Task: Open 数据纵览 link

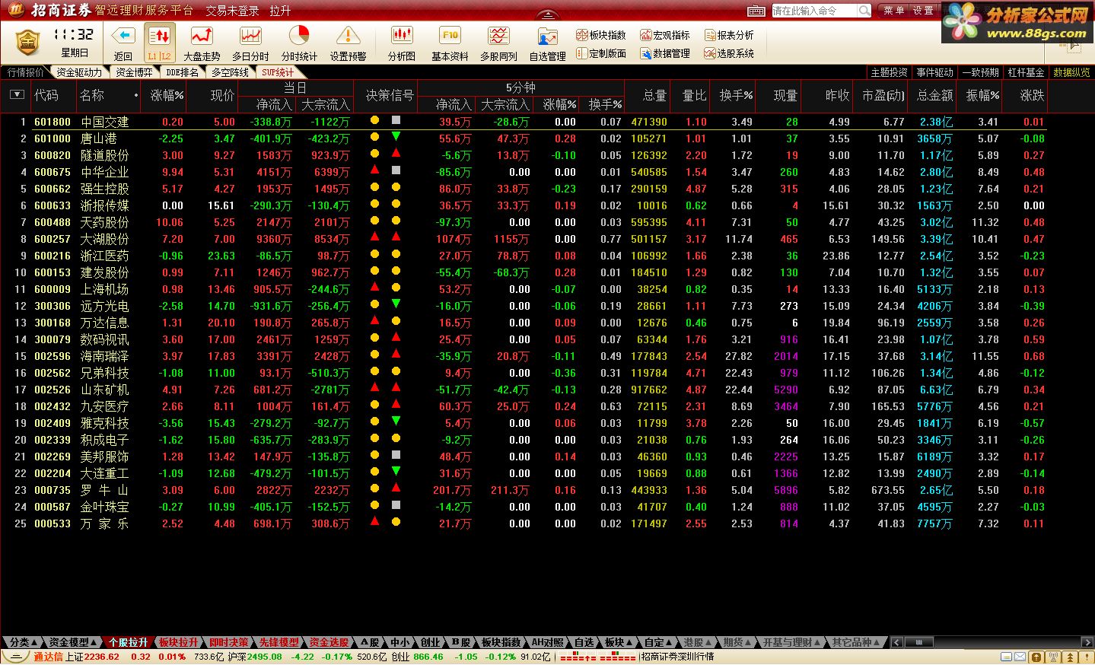Action: point(1071,72)
